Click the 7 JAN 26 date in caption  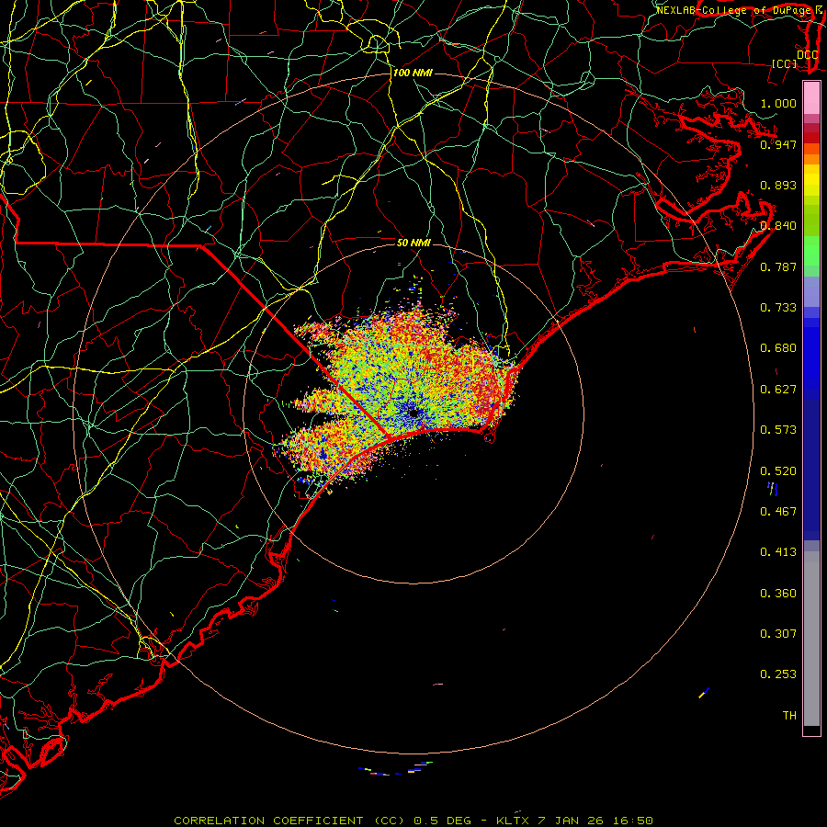(x=572, y=821)
